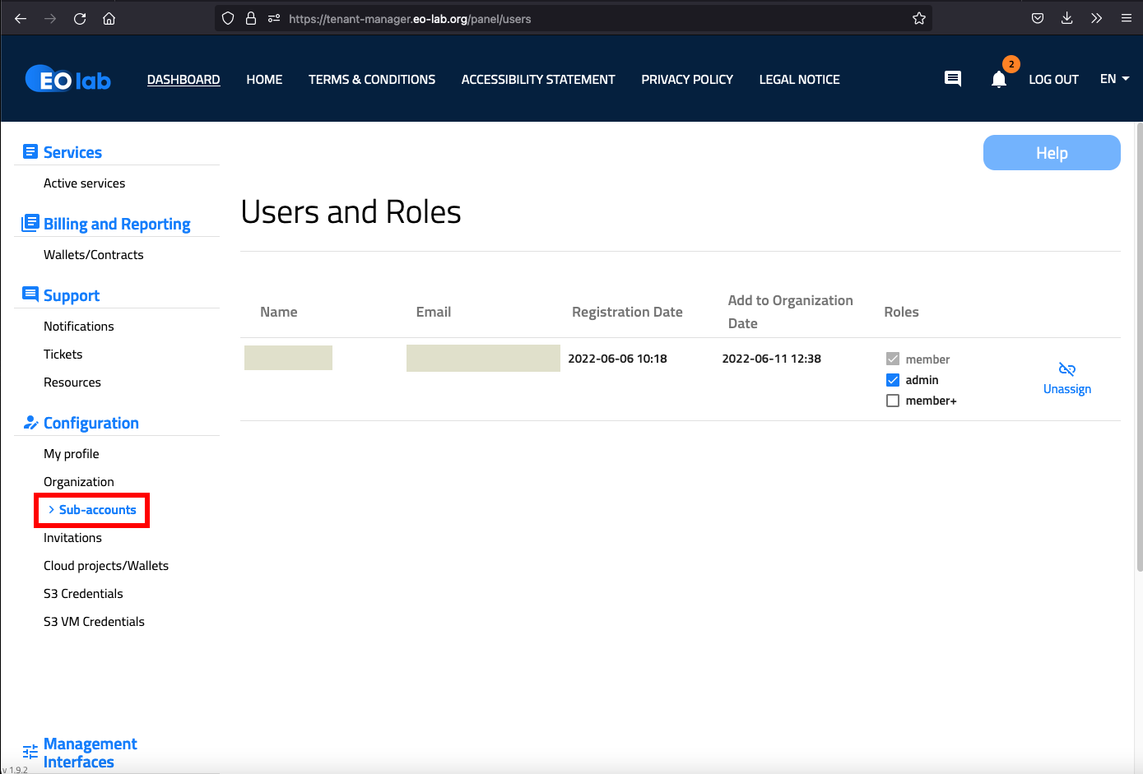
Task: Click the Unassign broken-link icon
Action: pyautogui.click(x=1067, y=369)
